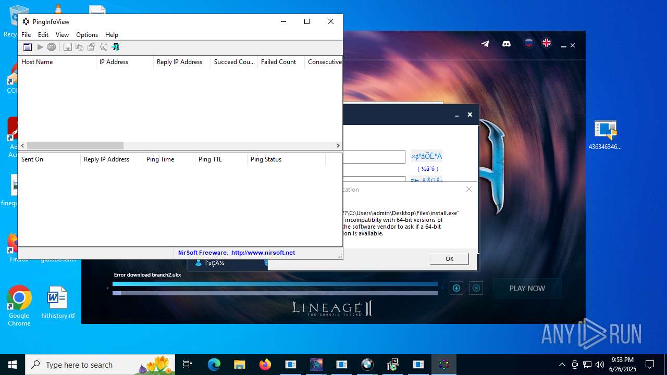Open hithistory.rtf desktop file

tap(58, 303)
